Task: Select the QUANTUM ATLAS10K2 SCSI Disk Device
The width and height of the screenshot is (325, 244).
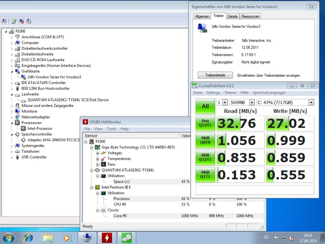Action: coord(68,100)
